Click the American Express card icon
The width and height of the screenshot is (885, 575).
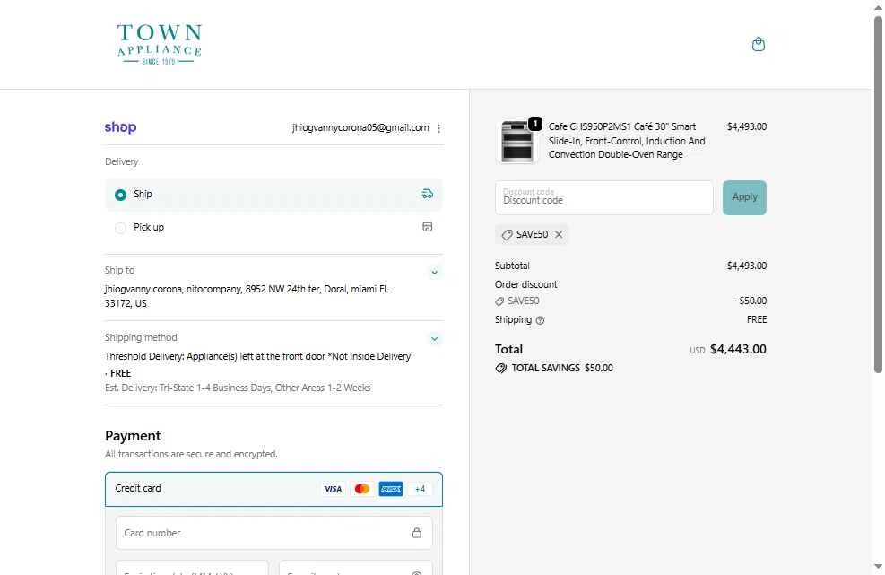point(391,489)
